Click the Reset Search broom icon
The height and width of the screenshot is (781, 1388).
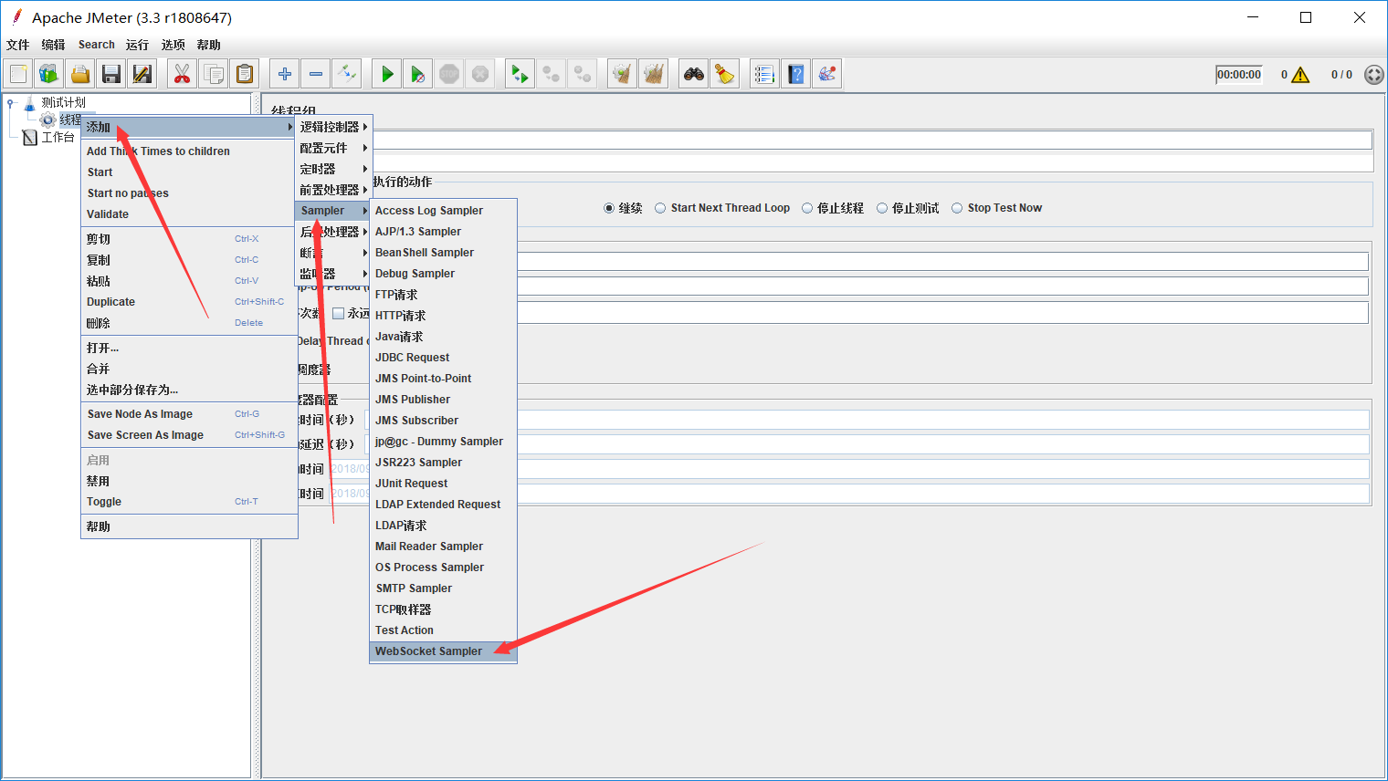coord(725,74)
